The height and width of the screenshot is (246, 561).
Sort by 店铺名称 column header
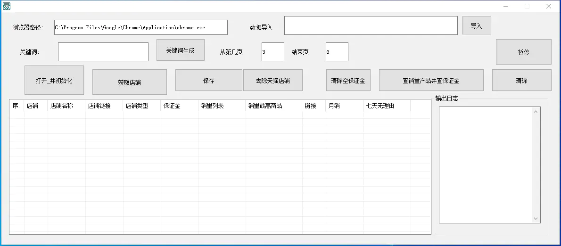click(x=66, y=106)
